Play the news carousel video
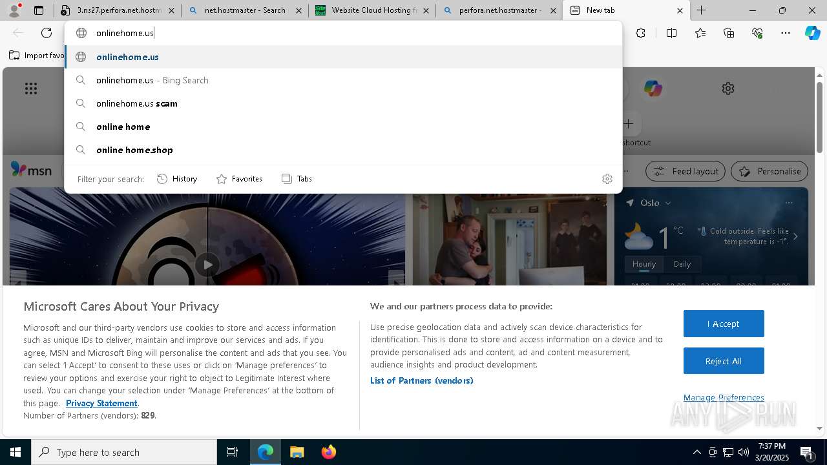Screen dimensions: 827x465 pyautogui.click(x=207, y=265)
